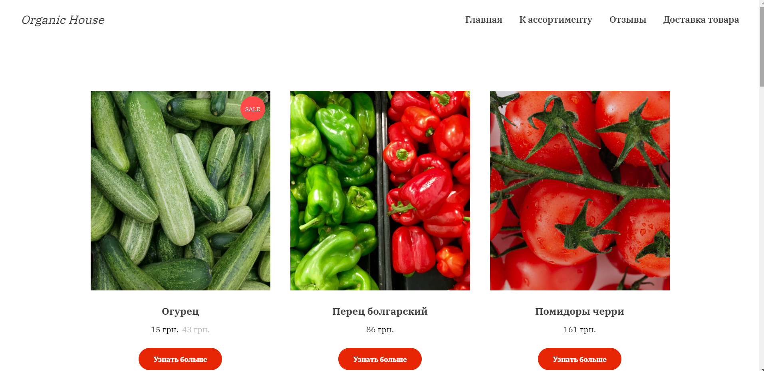Click the 86 грн. pepper price

[x=380, y=330]
